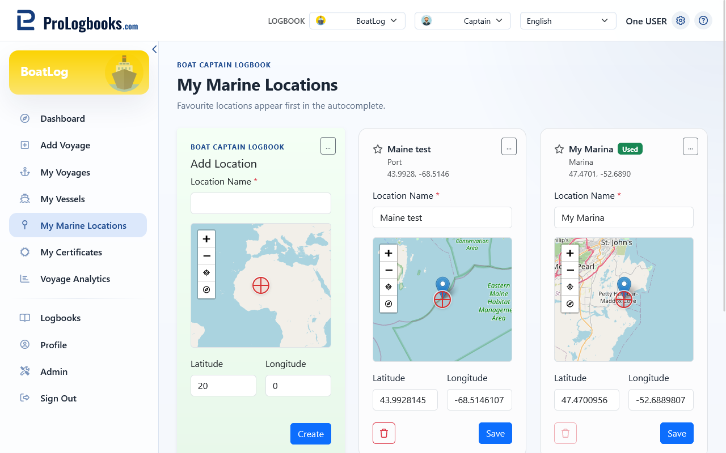The width and height of the screenshot is (726, 453).
Task: Click red crosshair on Add Location map
Action: (261, 285)
